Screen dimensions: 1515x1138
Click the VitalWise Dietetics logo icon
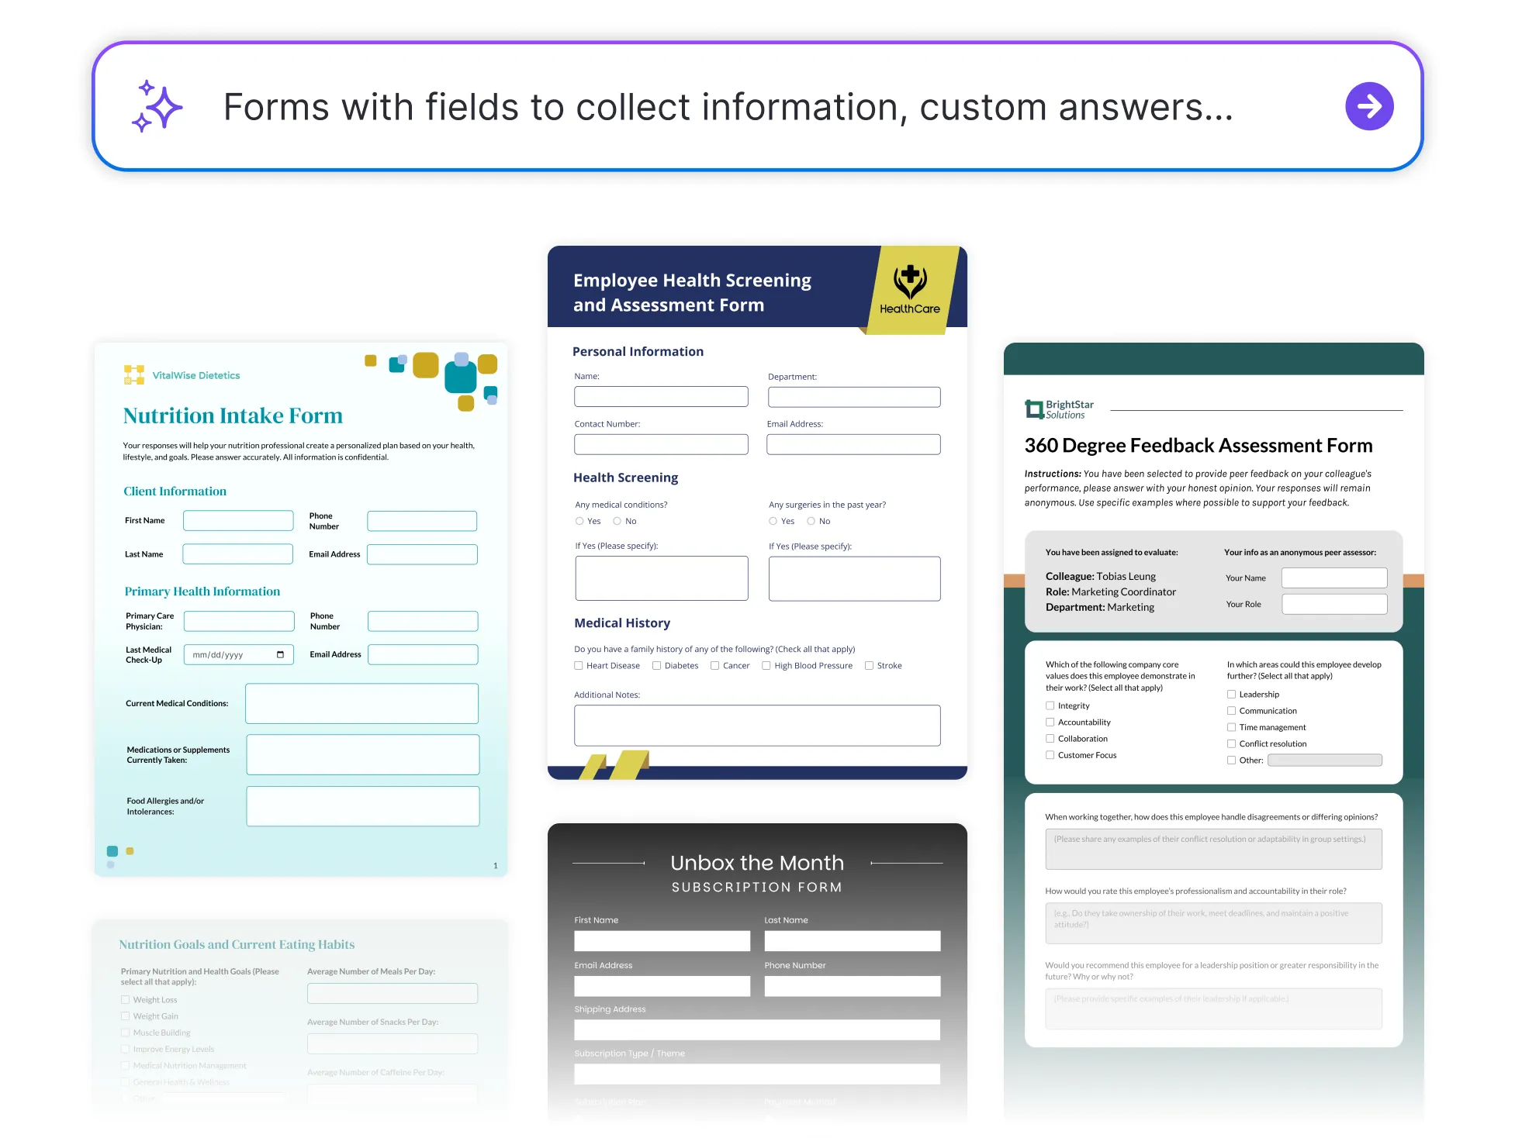pos(134,375)
